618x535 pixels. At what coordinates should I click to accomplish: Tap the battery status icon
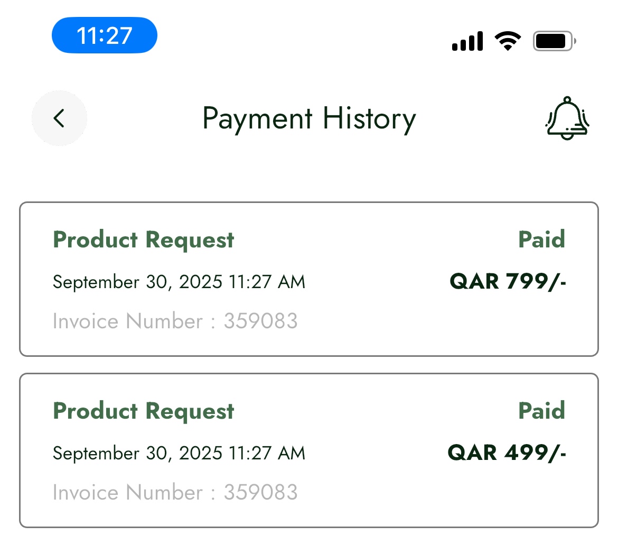pos(554,41)
